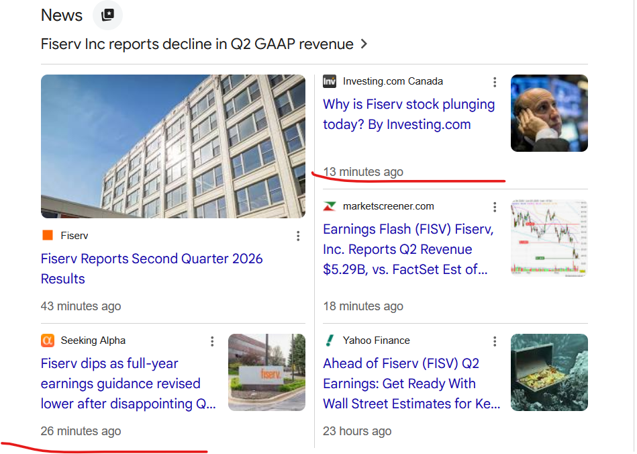Click the treasure chest thumbnail image

point(549,372)
